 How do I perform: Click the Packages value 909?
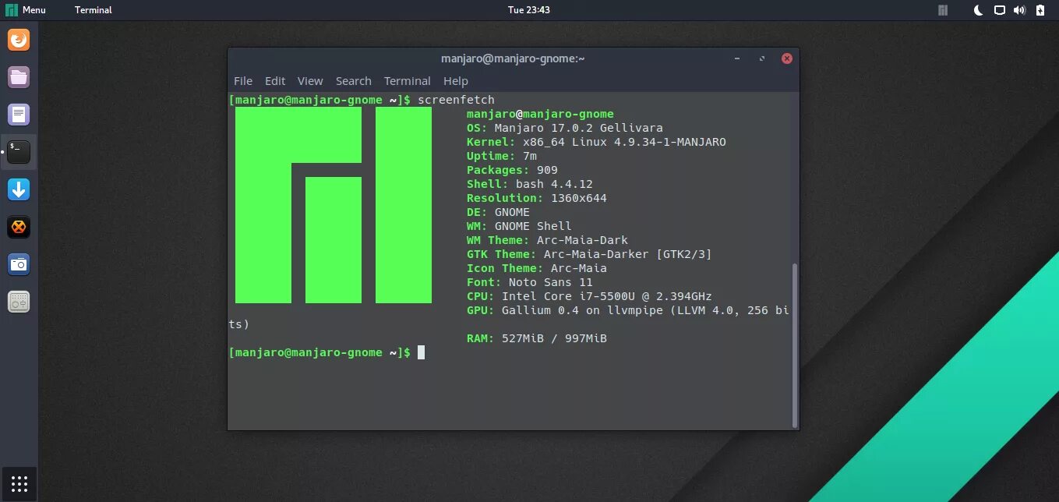point(547,170)
